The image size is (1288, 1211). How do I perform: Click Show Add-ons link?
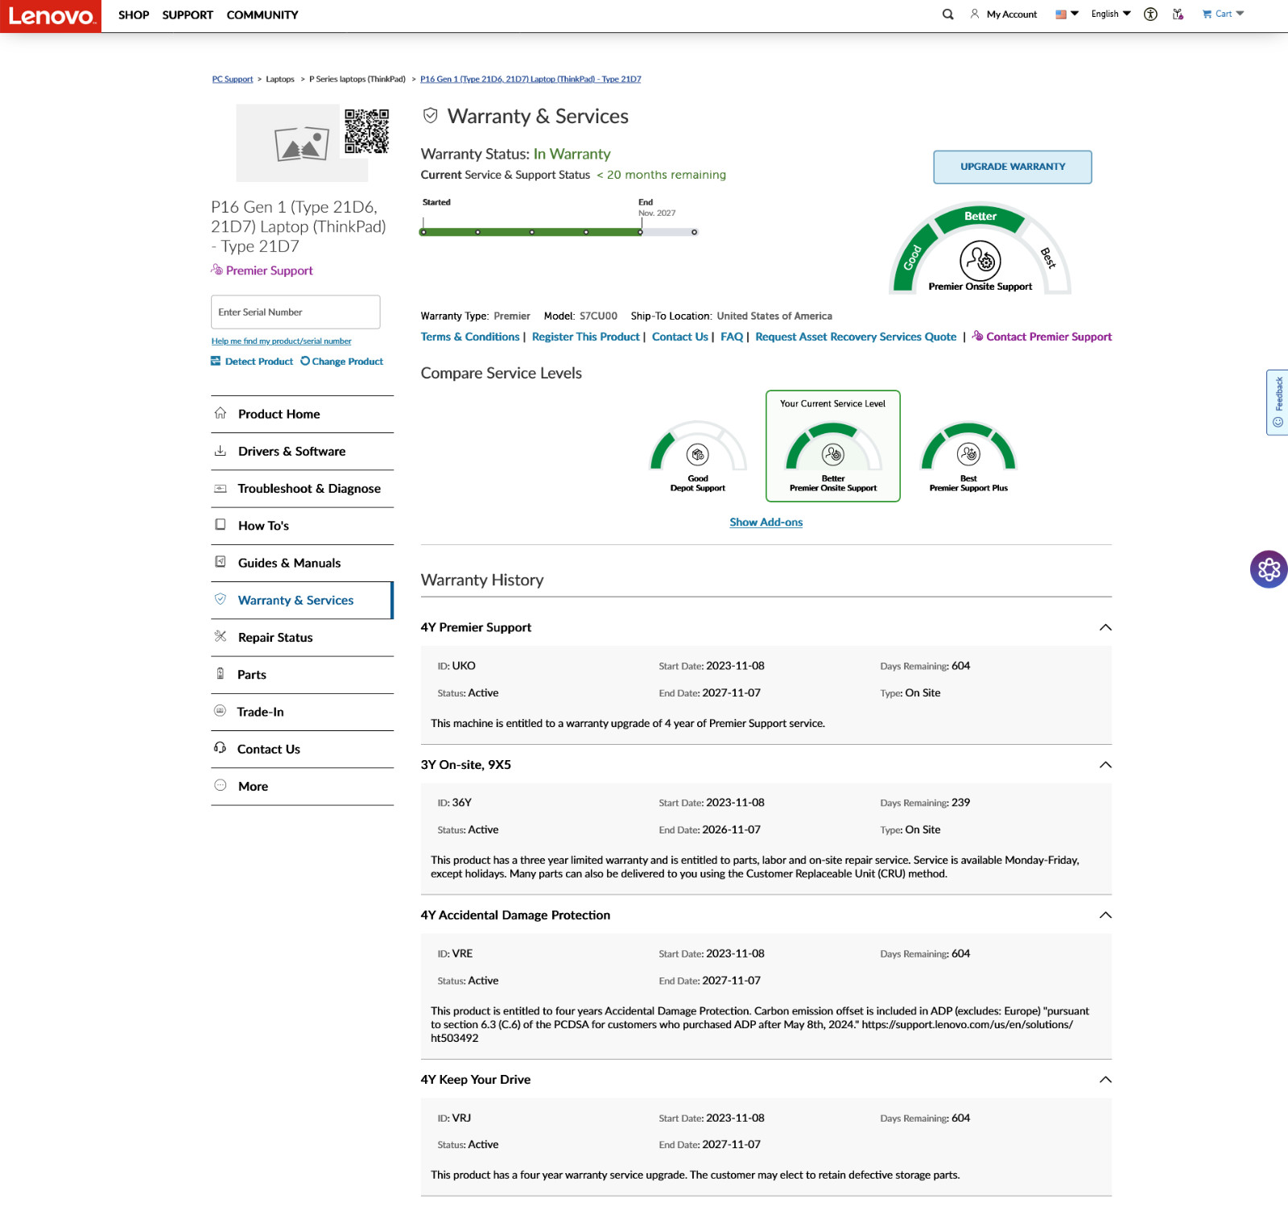(x=766, y=523)
